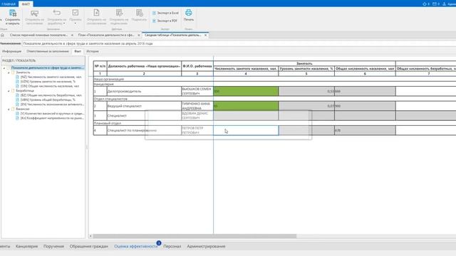Switch to the ГЛАВНАЯ ribbon tab

9,4
